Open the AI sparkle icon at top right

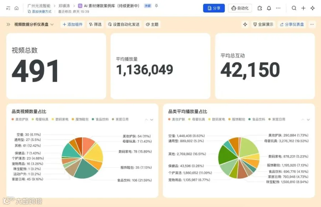click(312, 8)
